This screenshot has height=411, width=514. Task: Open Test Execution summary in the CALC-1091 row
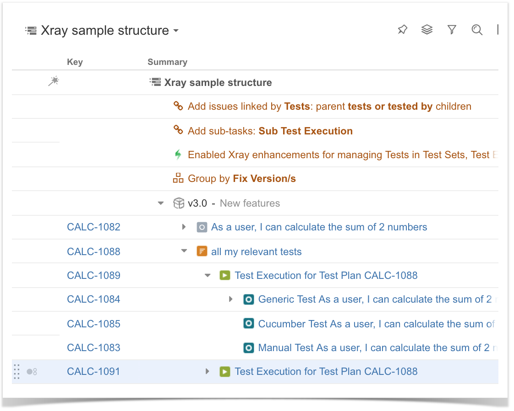(326, 371)
